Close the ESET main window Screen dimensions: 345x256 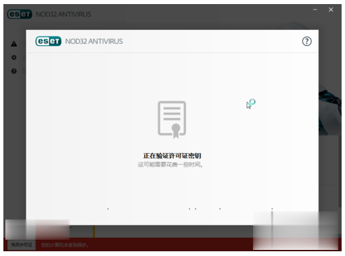point(331,9)
